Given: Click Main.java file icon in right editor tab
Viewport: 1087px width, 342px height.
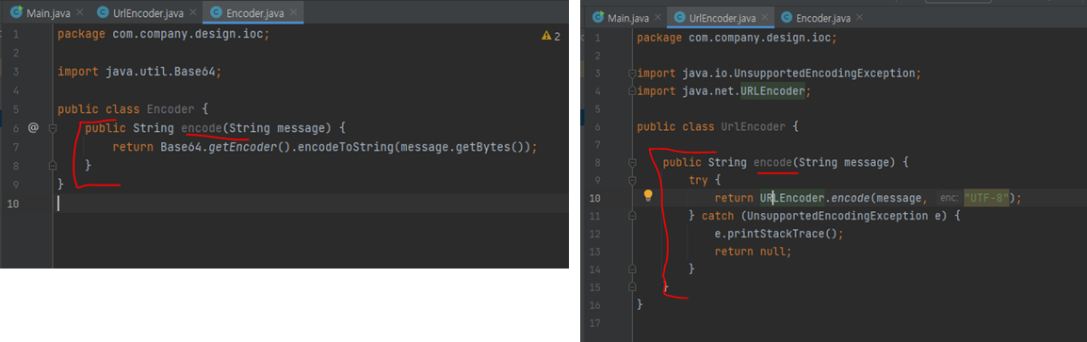Looking at the screenshot, I should (x=597, y=17).
